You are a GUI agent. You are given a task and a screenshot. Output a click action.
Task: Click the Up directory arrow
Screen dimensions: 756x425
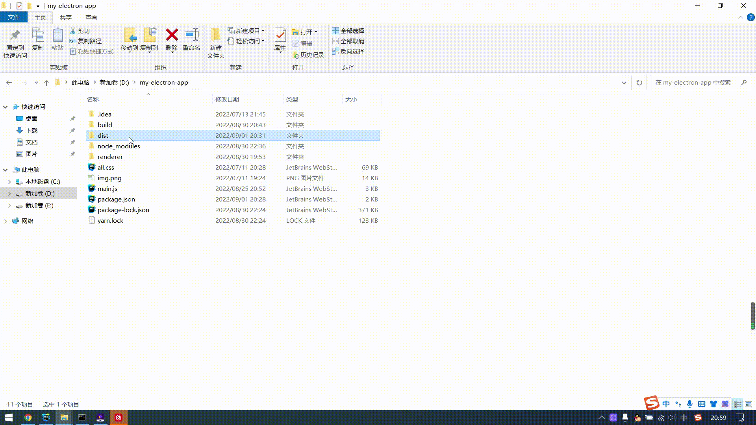[x=46, y=83]
